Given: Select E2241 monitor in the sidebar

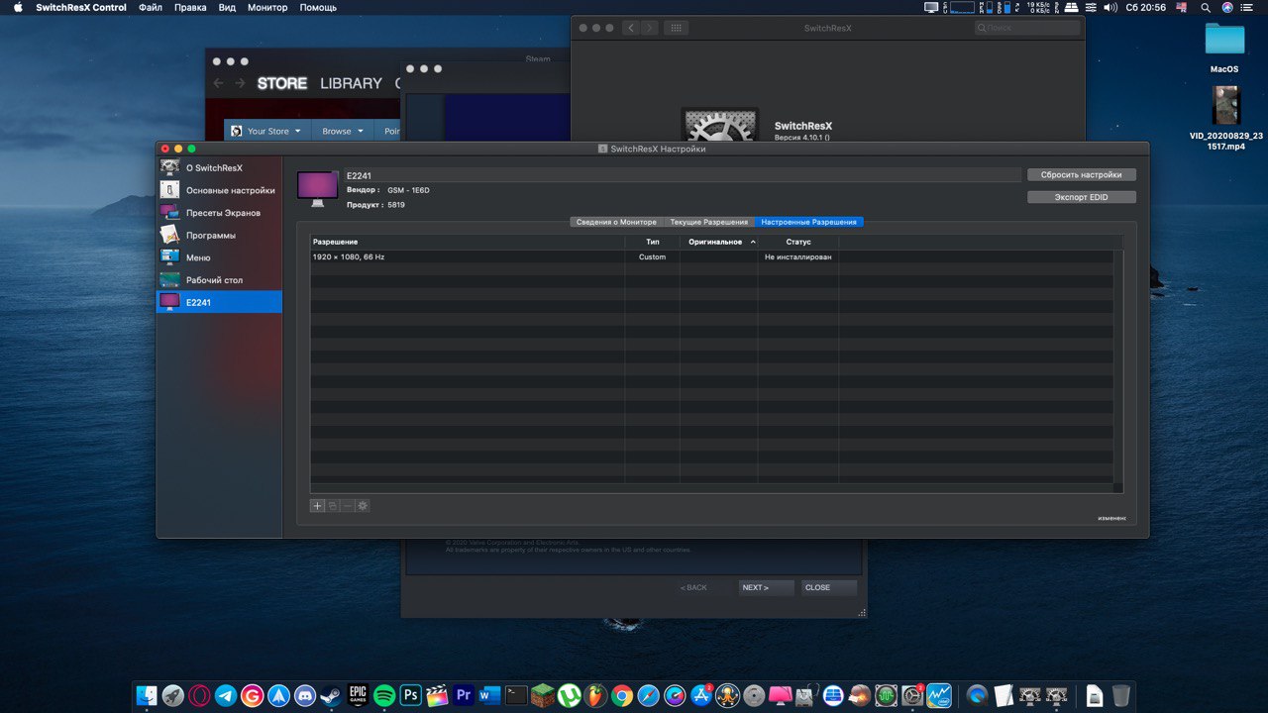Looking at the screenshot, I should 219,302.
